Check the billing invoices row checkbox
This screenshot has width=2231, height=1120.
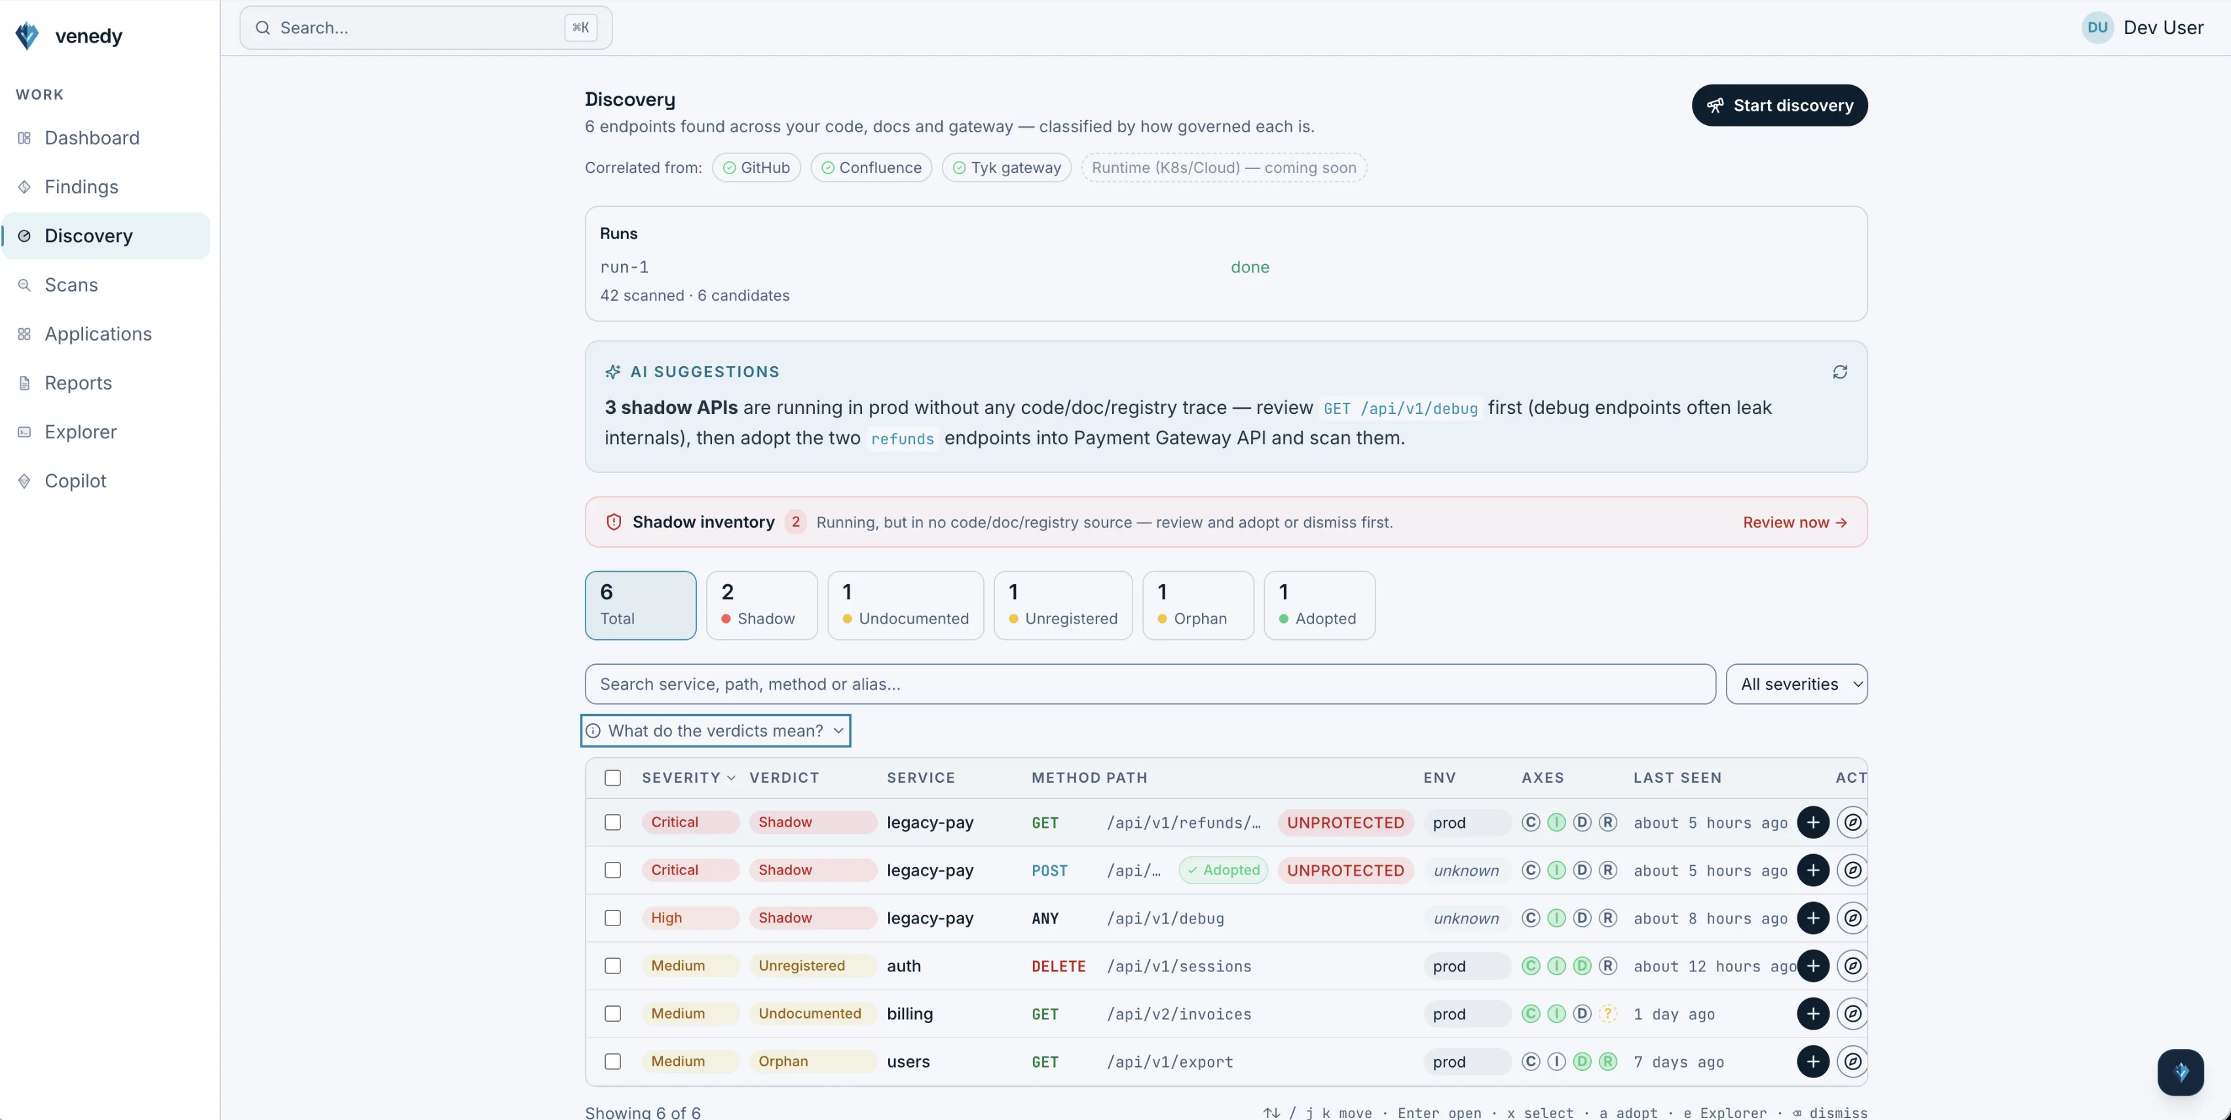coord(612,1013)
